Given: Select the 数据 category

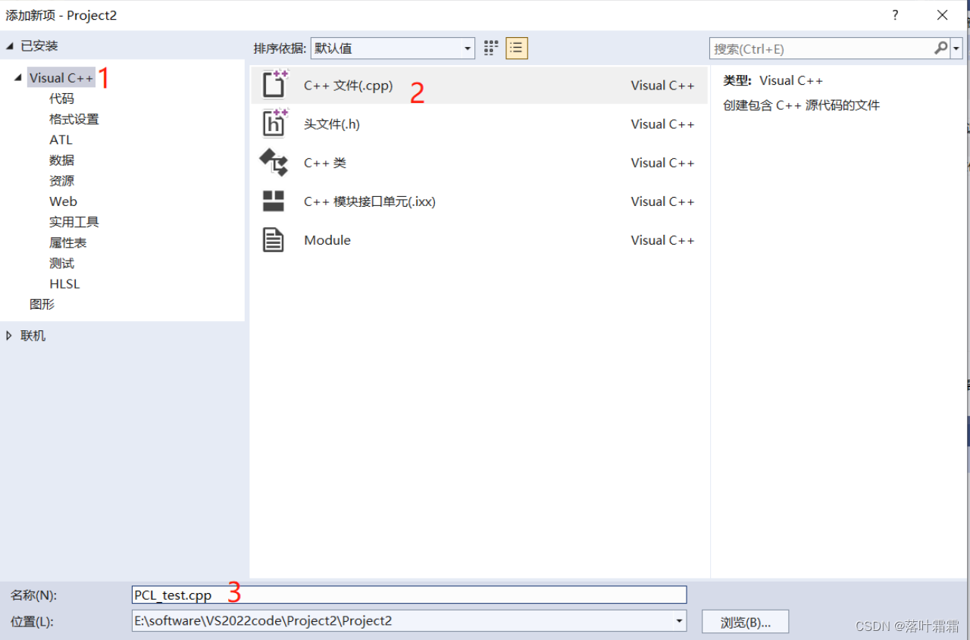Looking at the screenshot, I should coord(62,160).
